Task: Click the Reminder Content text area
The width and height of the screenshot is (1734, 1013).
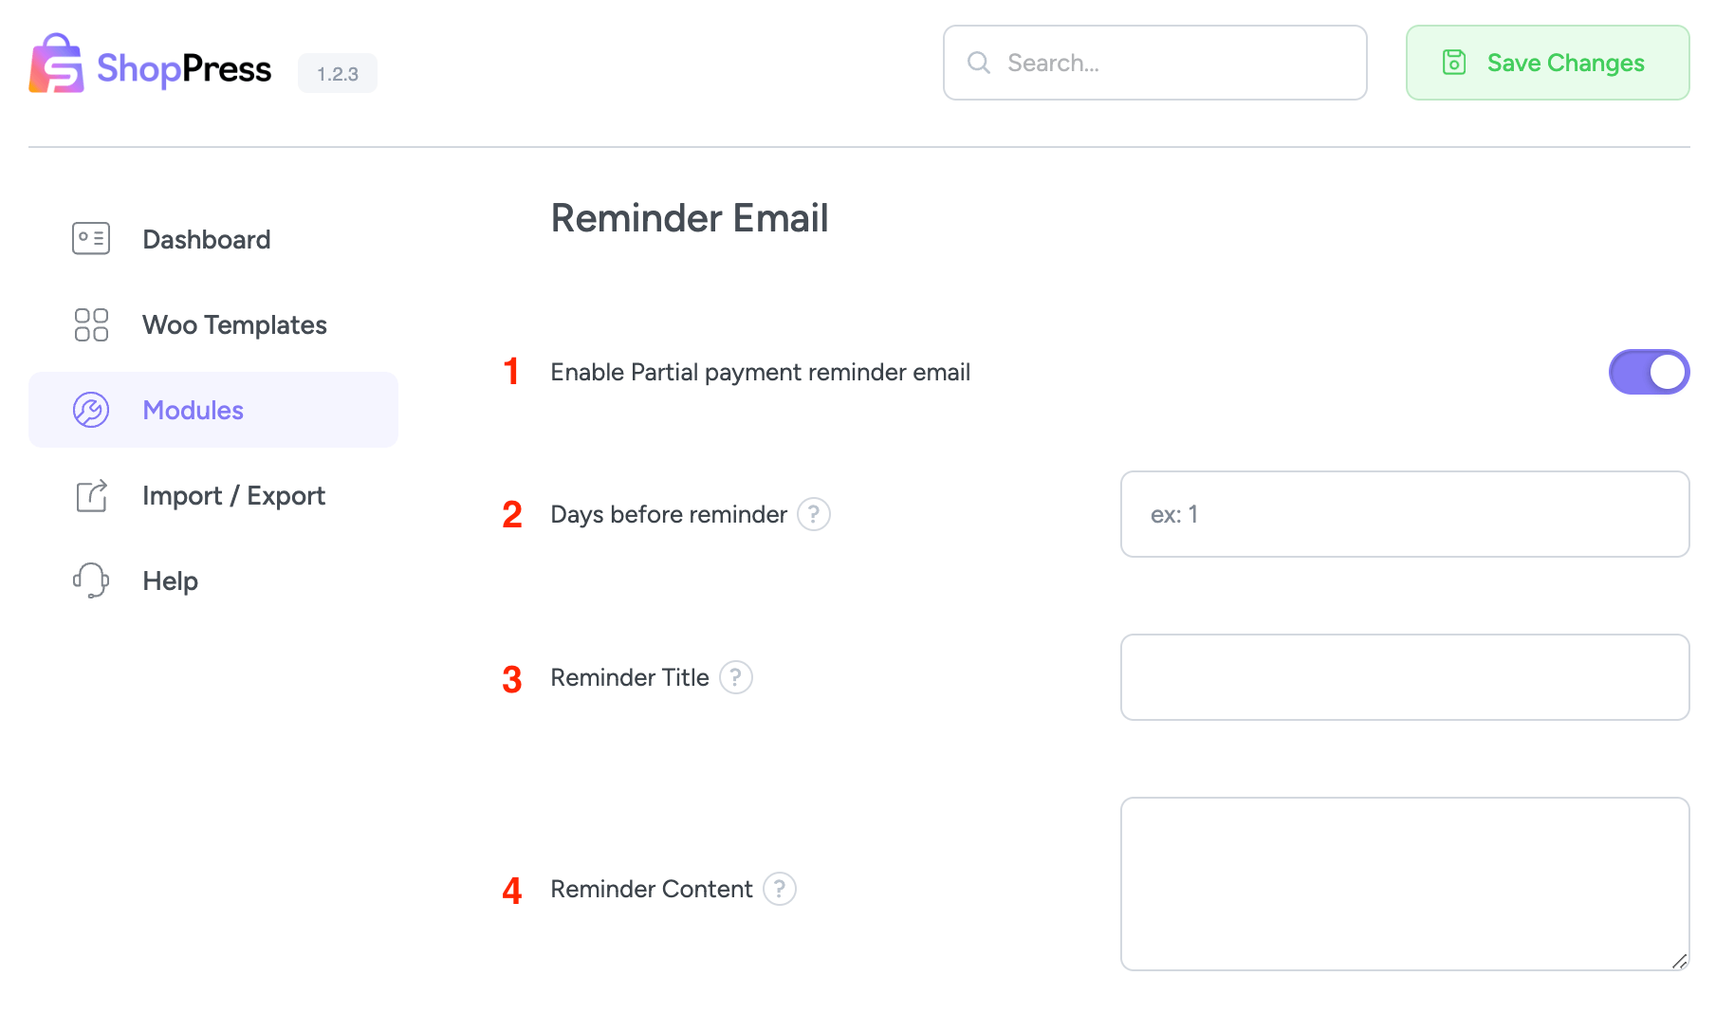Action: [x=1404, y=883]
